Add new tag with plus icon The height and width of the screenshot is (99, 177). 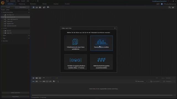tap(29, 38)
